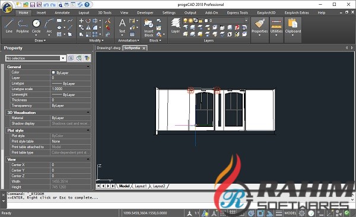Click the red Erase tool in Modify panel
Image resolution: width=356 pixels, height=217 pixels.
point(108,27)
